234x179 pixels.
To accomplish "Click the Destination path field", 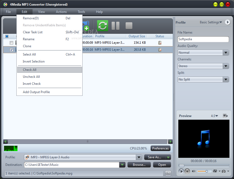I will [72, 165].
